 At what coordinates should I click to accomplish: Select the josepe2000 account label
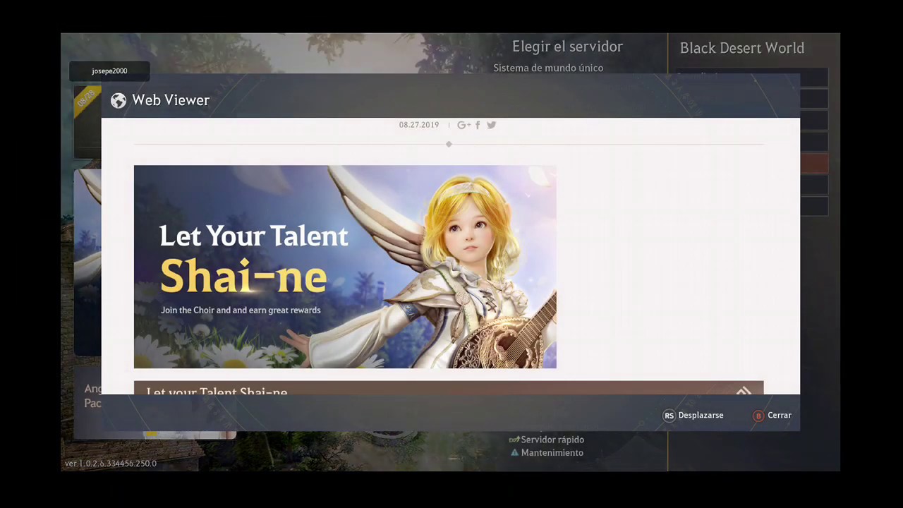pyautogui.click(x=109, y=71)
